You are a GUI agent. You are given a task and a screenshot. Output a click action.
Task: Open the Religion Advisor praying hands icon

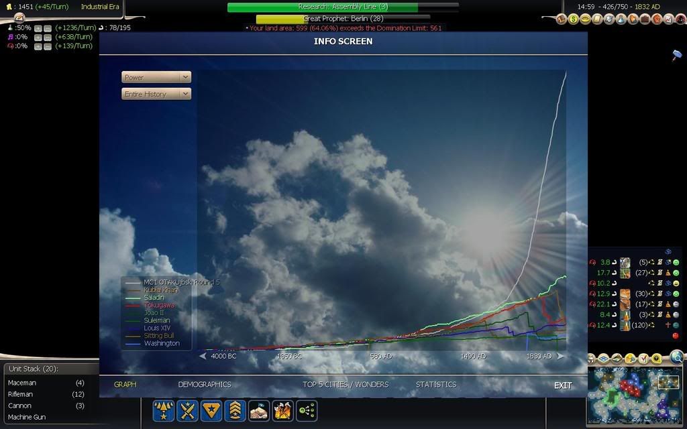633,19
